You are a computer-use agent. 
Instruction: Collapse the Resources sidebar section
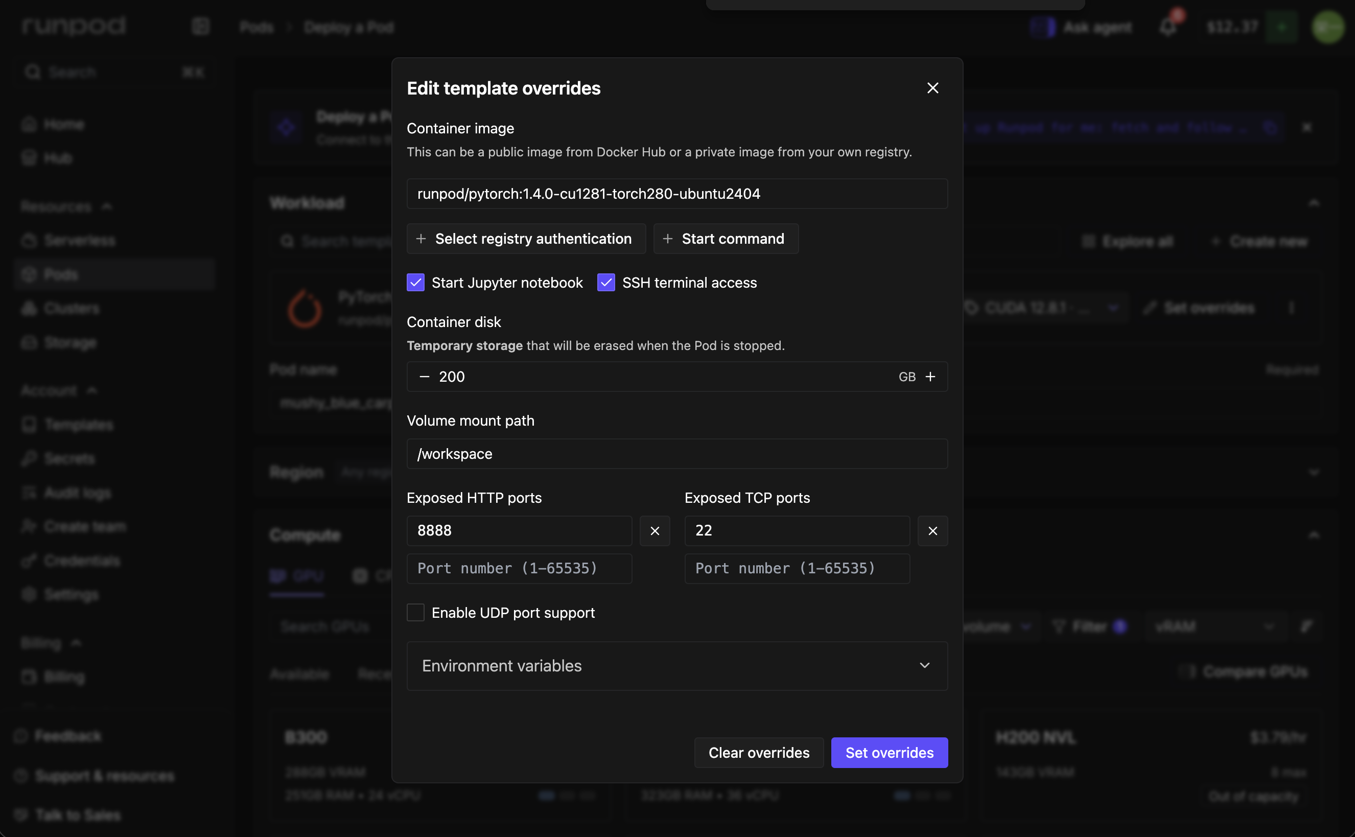[x=66, y=206]
